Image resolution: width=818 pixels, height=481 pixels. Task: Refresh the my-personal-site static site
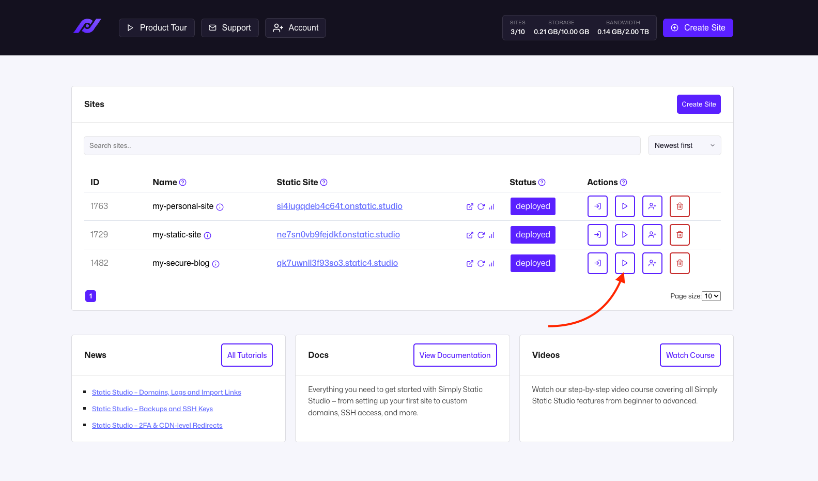pos(481,207)
